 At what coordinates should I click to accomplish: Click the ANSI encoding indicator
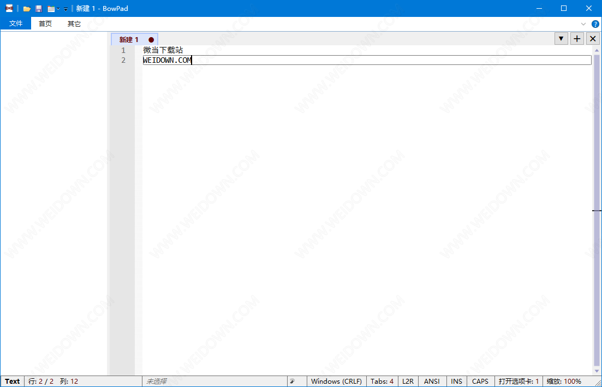tap(432, 381)
